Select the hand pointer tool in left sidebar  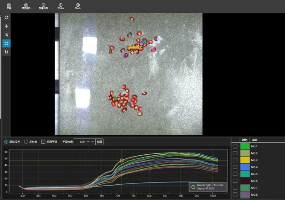coord(7,34)
